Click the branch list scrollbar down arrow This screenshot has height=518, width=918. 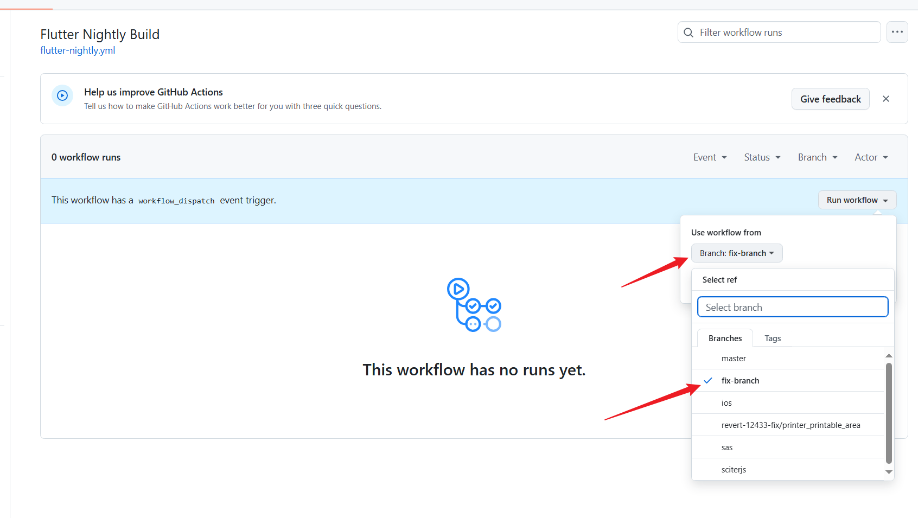889,472
